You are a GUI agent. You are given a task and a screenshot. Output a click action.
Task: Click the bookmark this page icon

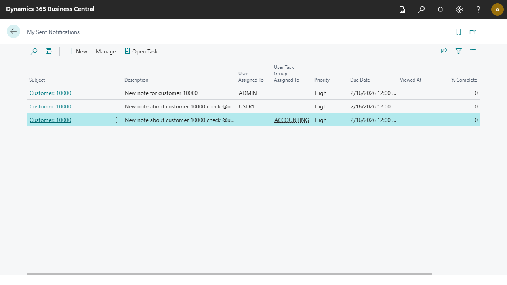[459, 32]
